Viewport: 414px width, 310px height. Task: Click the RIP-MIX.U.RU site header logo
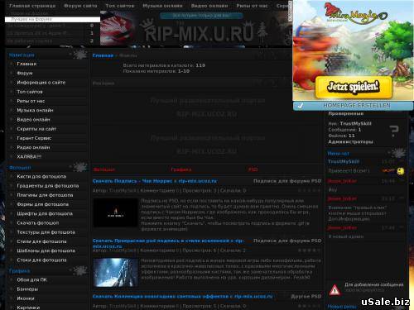199,32
